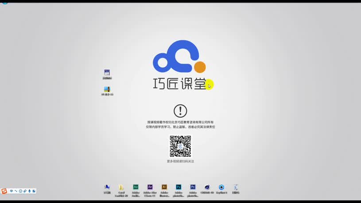Launch KeyShot 6 shortcut

[221, 189]
